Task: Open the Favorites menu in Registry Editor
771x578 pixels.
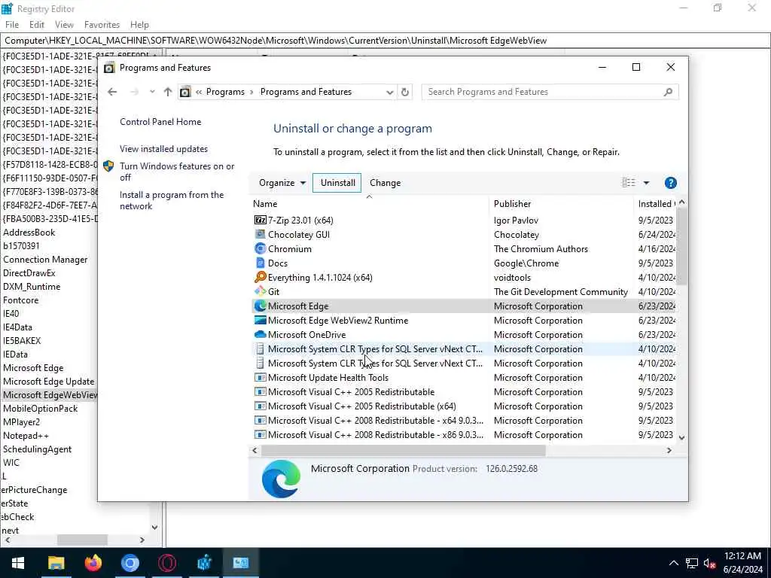Action: pyautogui.click(x=102, y=25)
